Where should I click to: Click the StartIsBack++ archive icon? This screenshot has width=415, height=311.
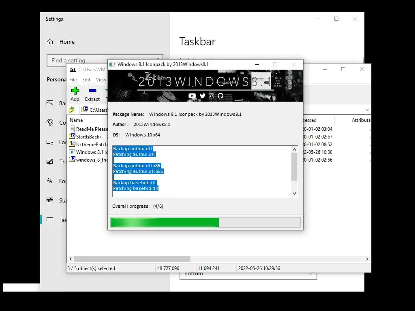pos(72,136)
